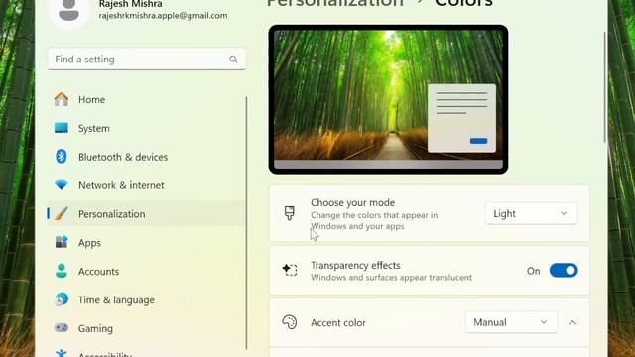Click the Network wifi icon
635x357 pixels.
pyautogui.click(x=62, y=185)
